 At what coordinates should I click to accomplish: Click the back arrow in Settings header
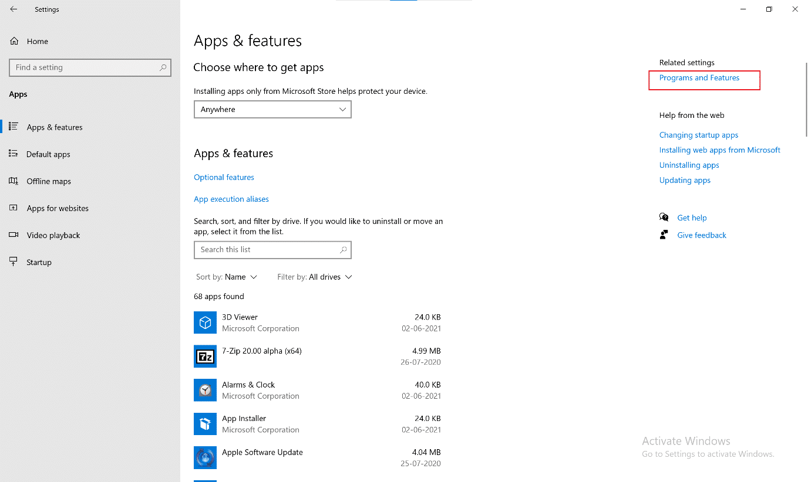(14, 9)
